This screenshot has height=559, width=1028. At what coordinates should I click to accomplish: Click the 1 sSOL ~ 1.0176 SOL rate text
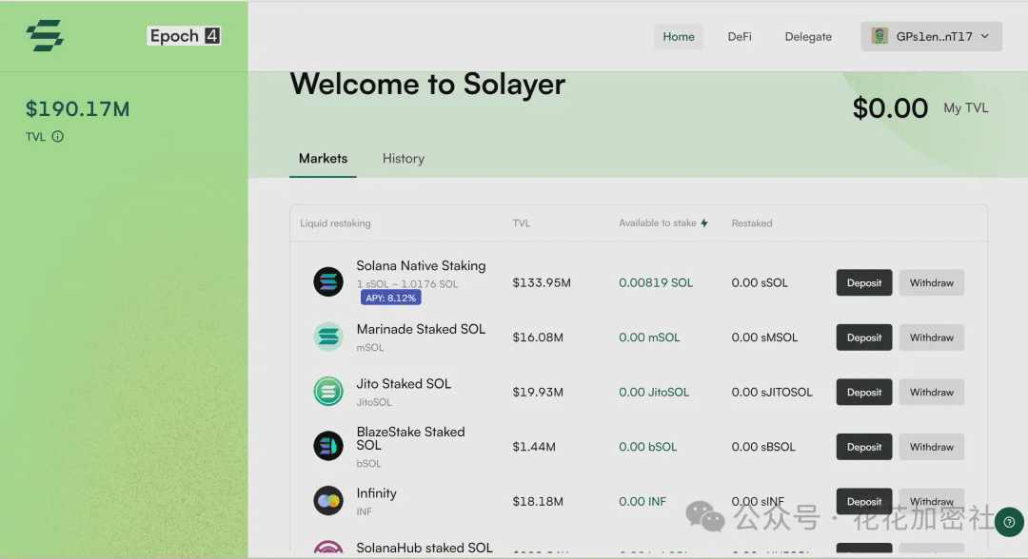(407, 284)
